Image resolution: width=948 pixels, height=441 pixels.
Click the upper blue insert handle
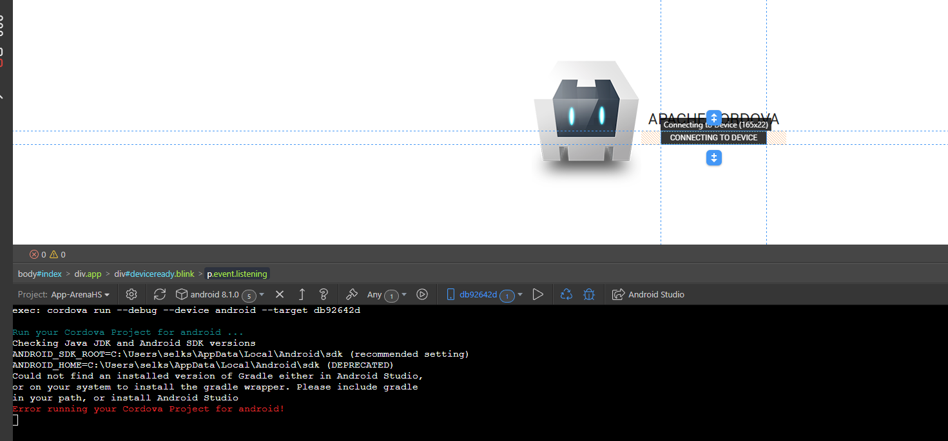(x=713, y=118)
